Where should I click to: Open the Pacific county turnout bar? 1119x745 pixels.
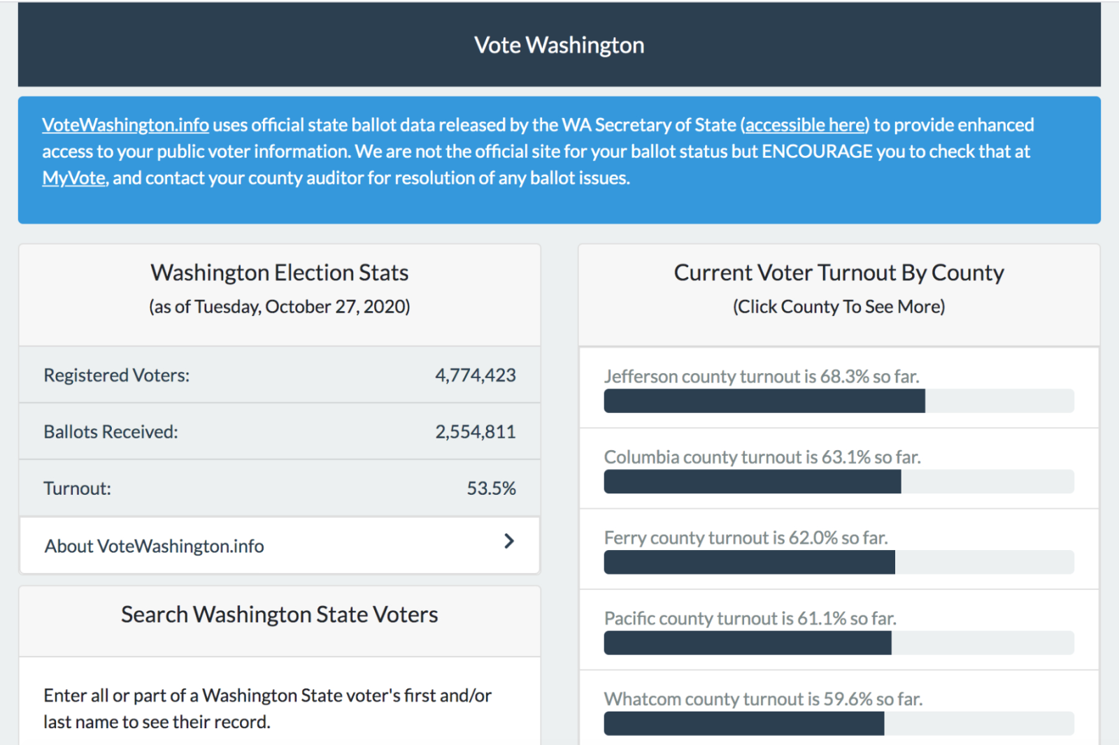(x=838, y=643)
